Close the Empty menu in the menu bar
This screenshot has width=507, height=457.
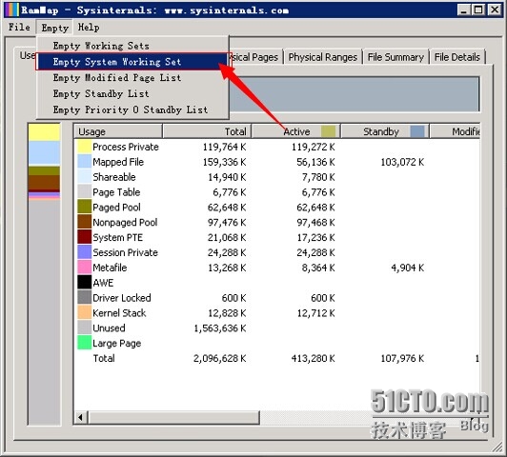pyautogui.click(x=54, y=28)
